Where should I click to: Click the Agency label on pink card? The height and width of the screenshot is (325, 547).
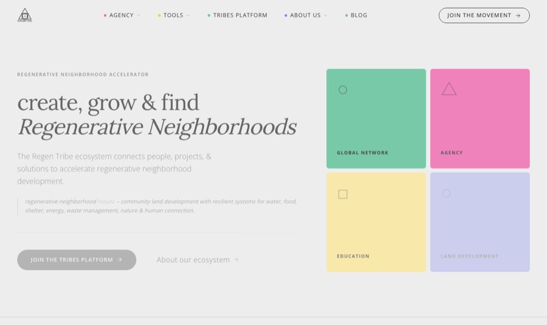(x=452, y=153)
